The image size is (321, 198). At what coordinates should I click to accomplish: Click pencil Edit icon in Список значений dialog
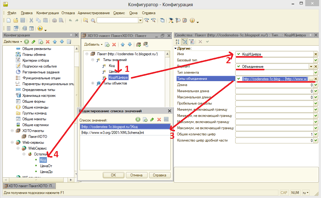(x=152, y=119)
